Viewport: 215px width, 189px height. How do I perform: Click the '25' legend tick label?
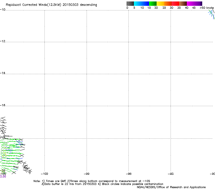click(164, 8)
